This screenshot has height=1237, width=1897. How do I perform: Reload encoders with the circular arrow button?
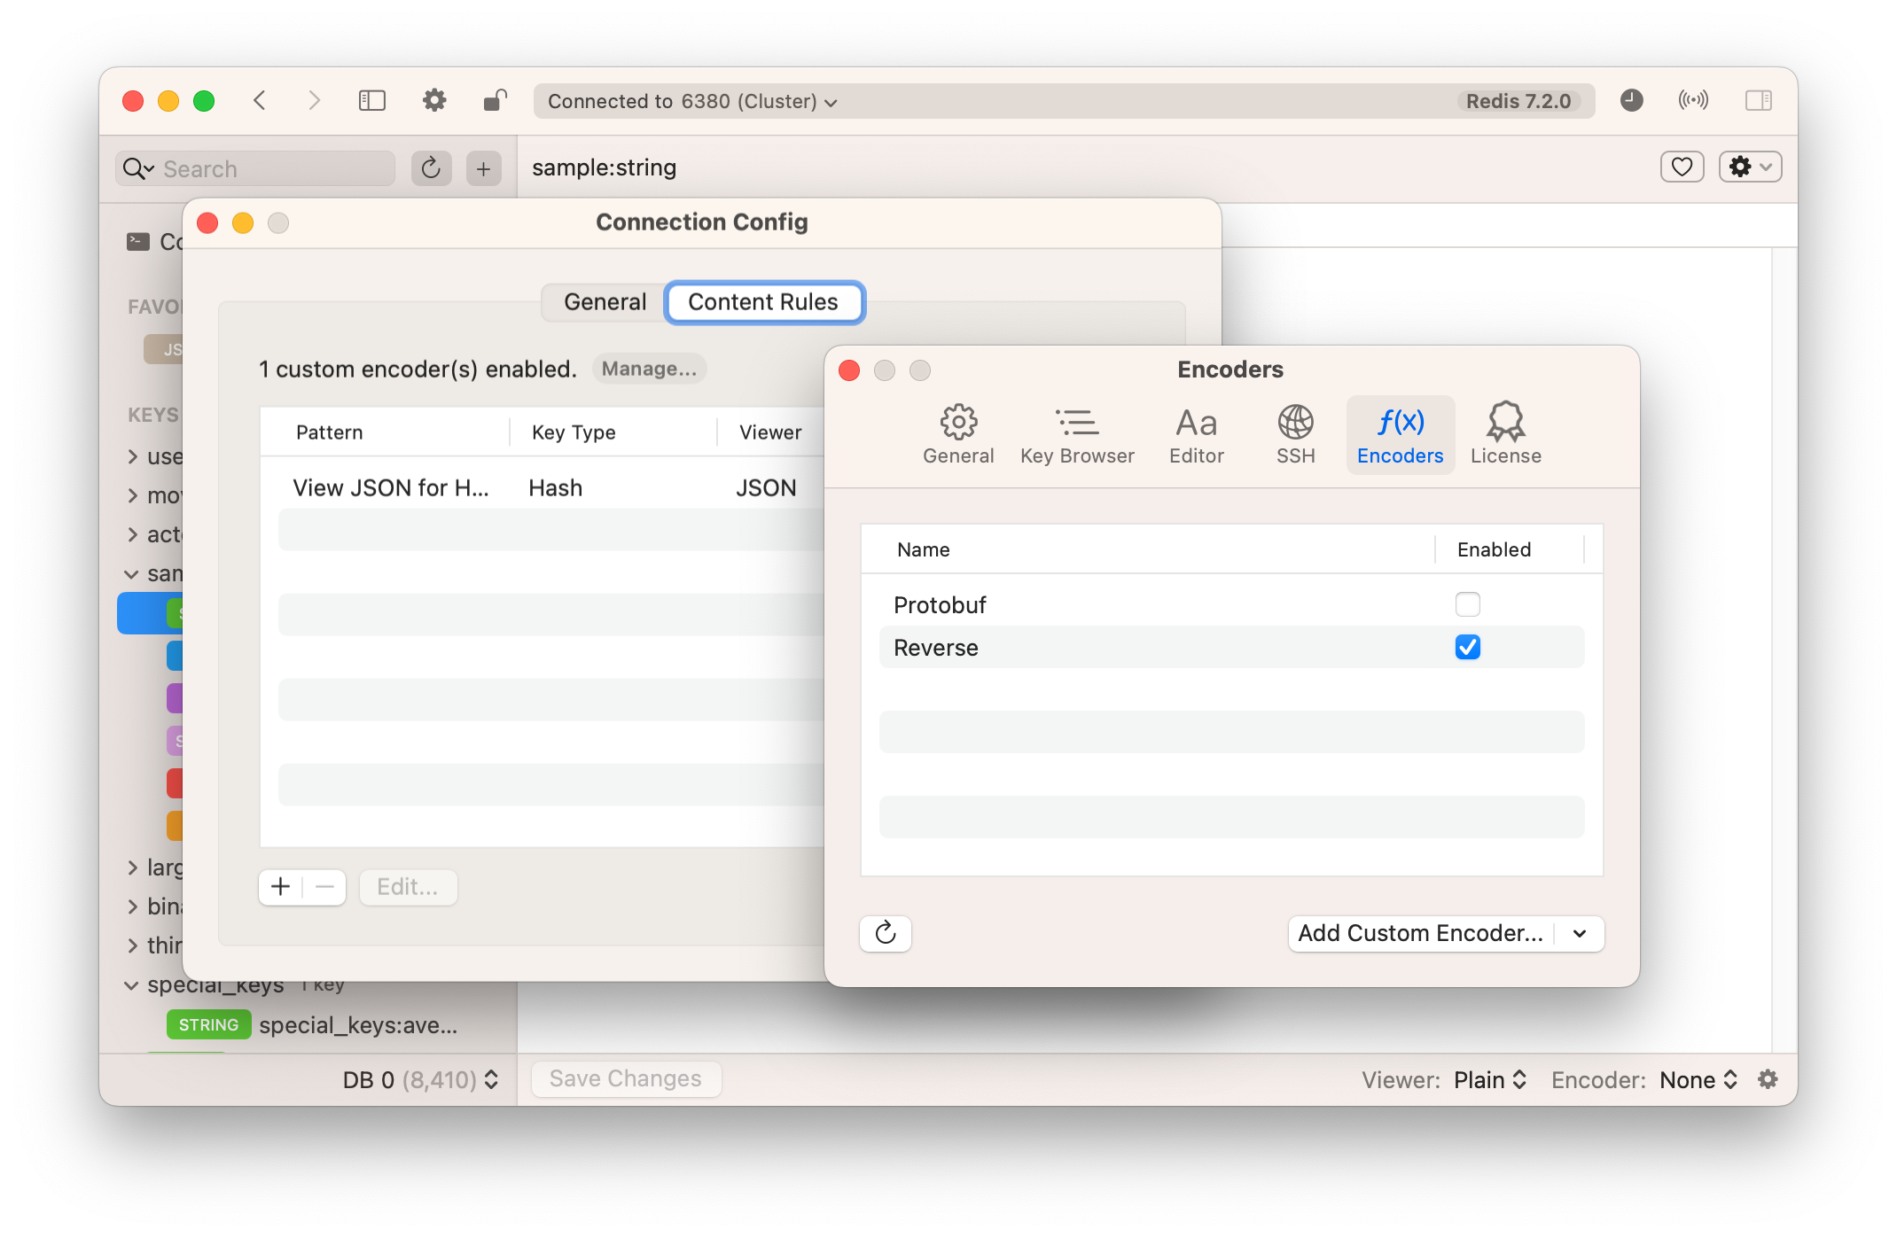point(886,933)
